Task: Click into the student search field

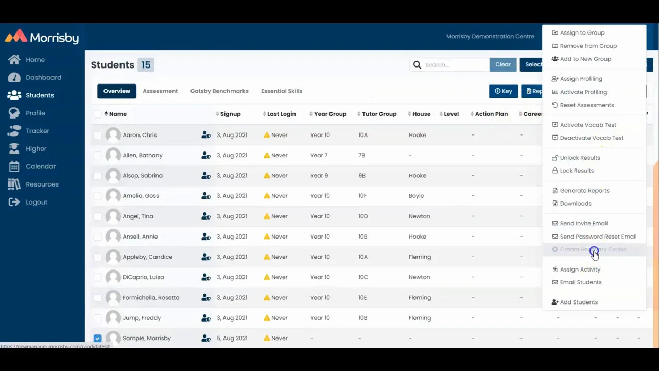Action: pyautogui.click(x=455, y=65)
